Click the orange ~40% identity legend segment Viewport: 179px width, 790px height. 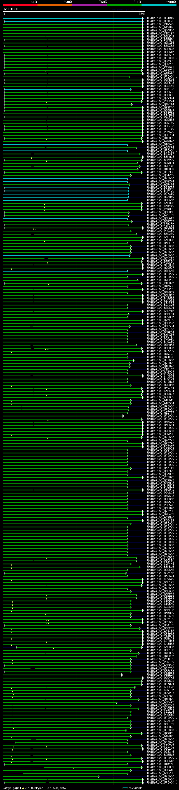[55, 5]
